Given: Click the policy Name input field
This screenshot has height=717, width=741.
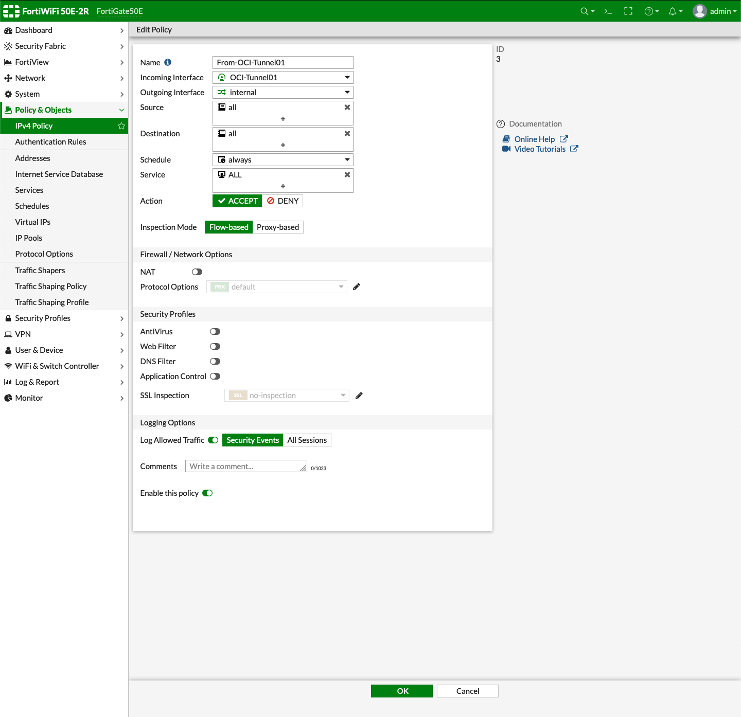Looking at the screenshot, I should coord(283,63).
